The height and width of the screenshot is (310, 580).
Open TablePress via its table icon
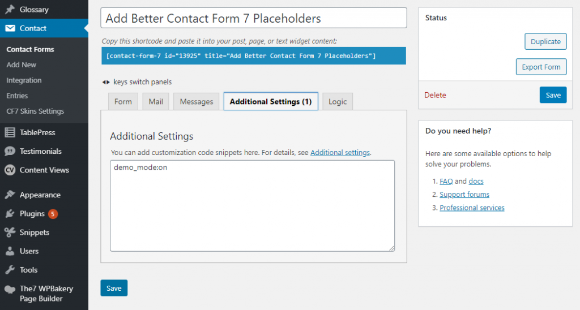click(x=10, y=132)
